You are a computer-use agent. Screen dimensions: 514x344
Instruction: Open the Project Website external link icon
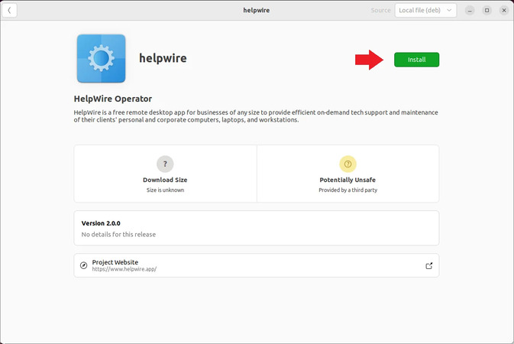428,266
